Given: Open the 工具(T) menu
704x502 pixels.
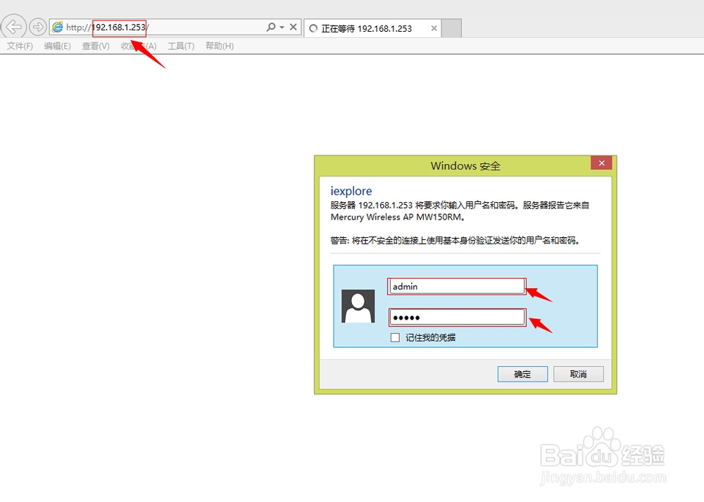Looking at the screenshot, I should (x=181, y=46).
